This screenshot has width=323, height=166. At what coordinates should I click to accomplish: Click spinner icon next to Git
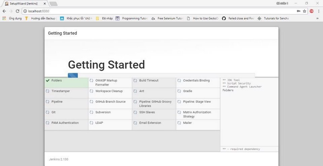point(47,112)
